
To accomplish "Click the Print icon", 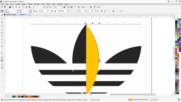I will (x=20, y=7).
